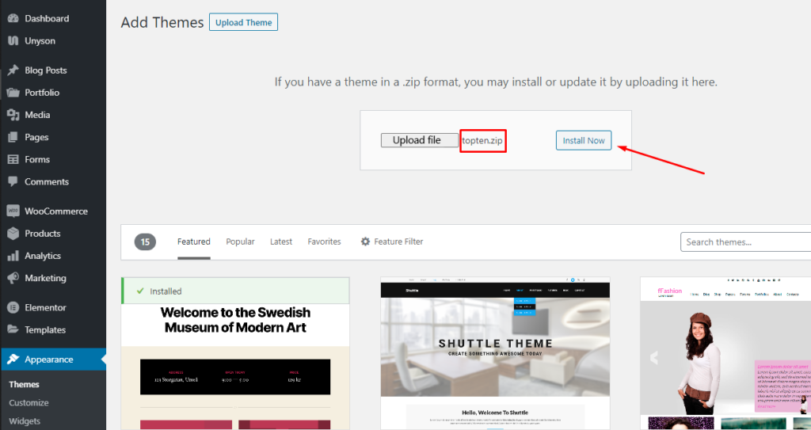Image resolution: width=811 pixels, height=430 pixels.
Task: Click the Upload Theme button
Action: point(244,22)
